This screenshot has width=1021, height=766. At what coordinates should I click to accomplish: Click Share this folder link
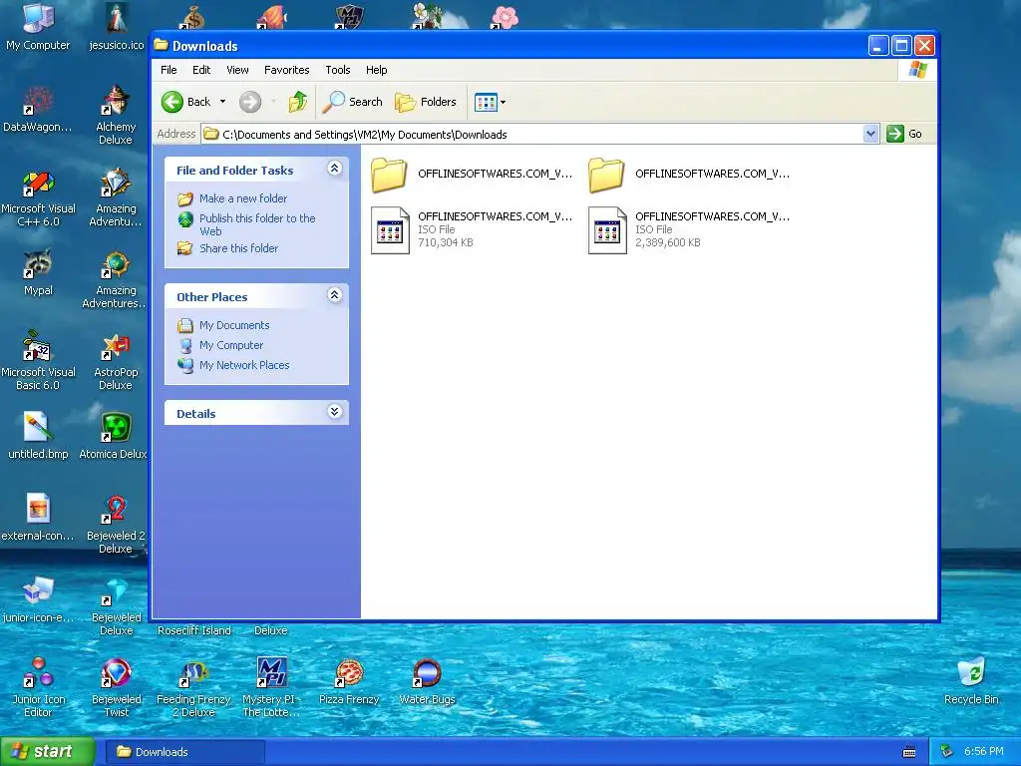(x=238, y=248)
